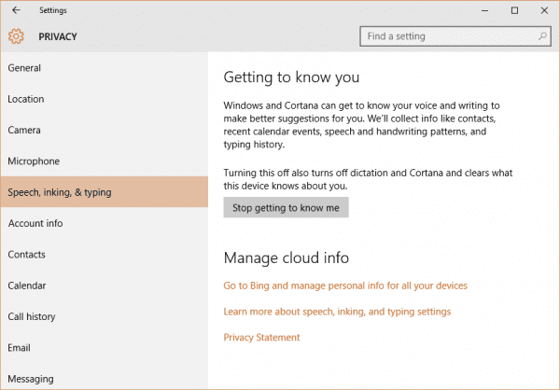
Task: Go back with the arrow icon
Action: [x=16, y=10]
